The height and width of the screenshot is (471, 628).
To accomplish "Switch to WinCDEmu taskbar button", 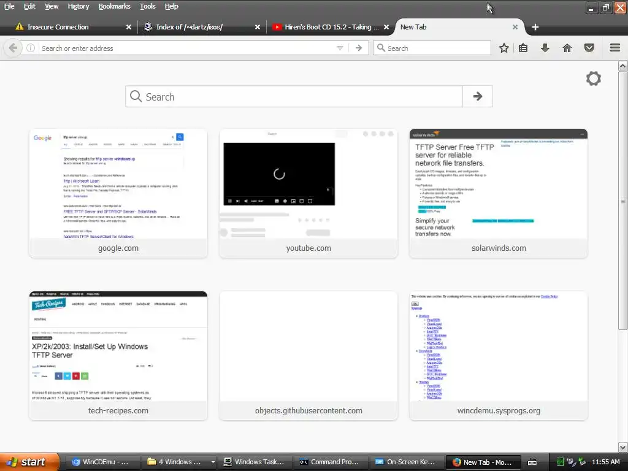I will [x=102, y=462].
